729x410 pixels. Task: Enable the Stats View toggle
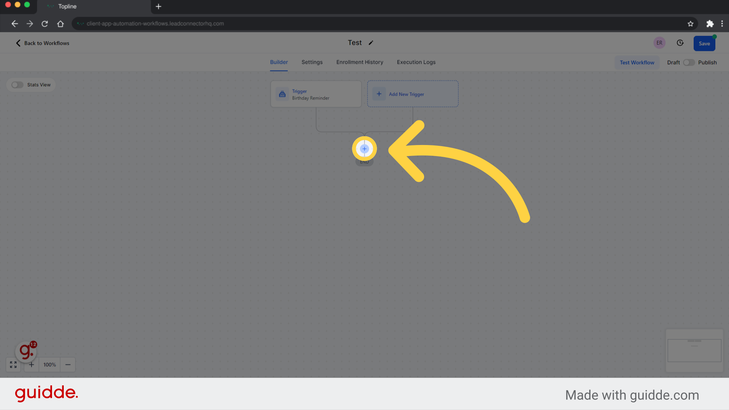click(x=17, y=84)
